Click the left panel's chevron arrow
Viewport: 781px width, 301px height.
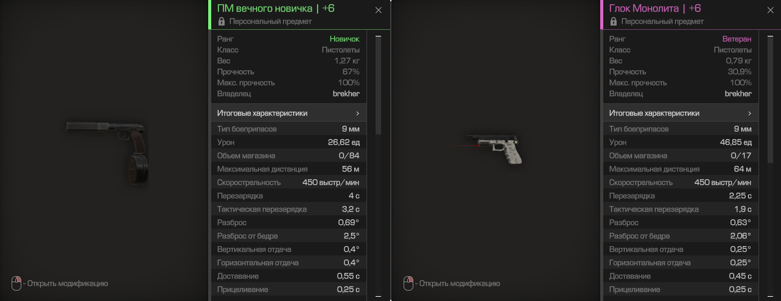click(357, 113)
